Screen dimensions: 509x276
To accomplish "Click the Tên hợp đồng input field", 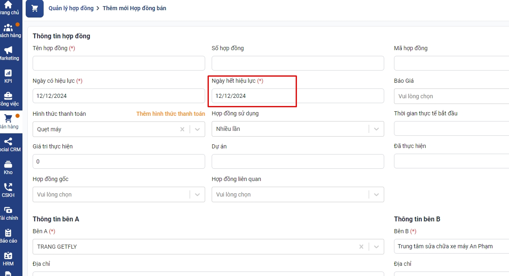I will (x=119, y=63).
